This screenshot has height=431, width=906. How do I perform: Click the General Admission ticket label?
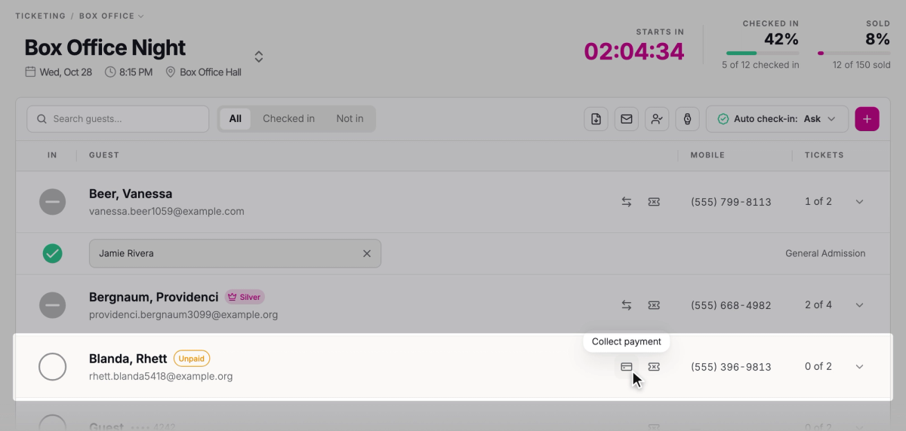[x=825, y=254]
